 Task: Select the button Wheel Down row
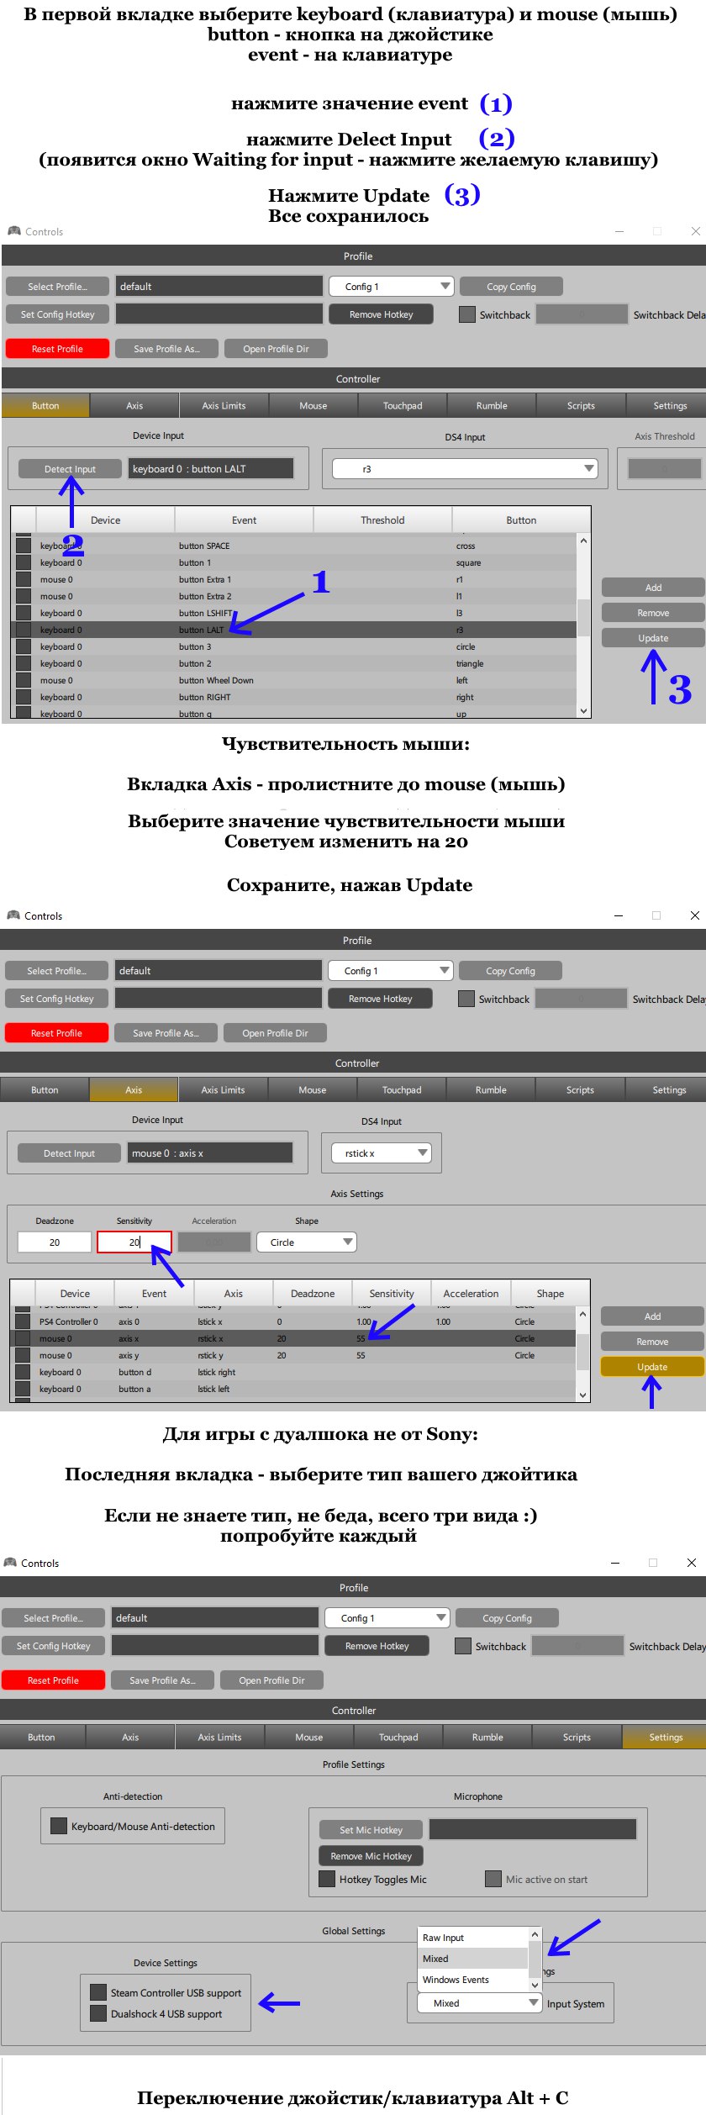pos(294,680)
